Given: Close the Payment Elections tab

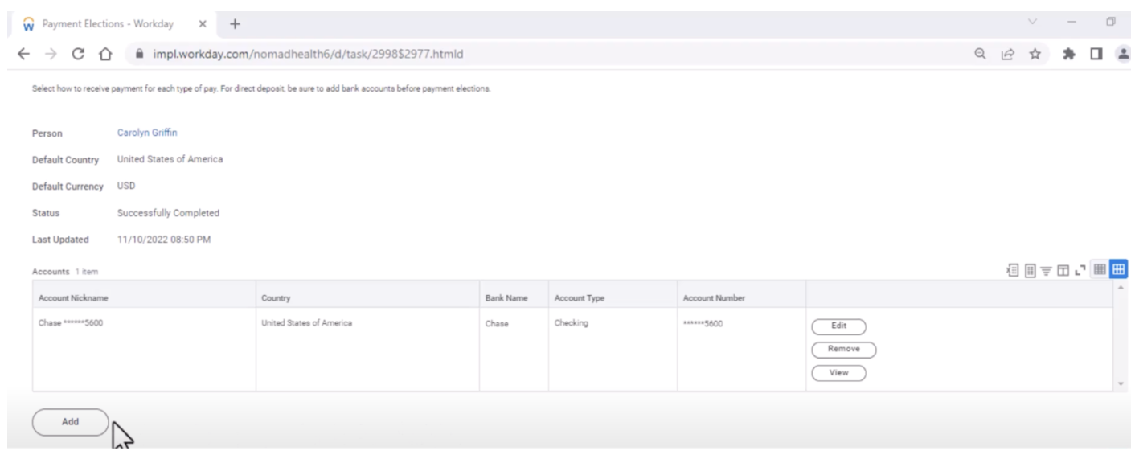Looking at the screenshot, I should [203, 24].
